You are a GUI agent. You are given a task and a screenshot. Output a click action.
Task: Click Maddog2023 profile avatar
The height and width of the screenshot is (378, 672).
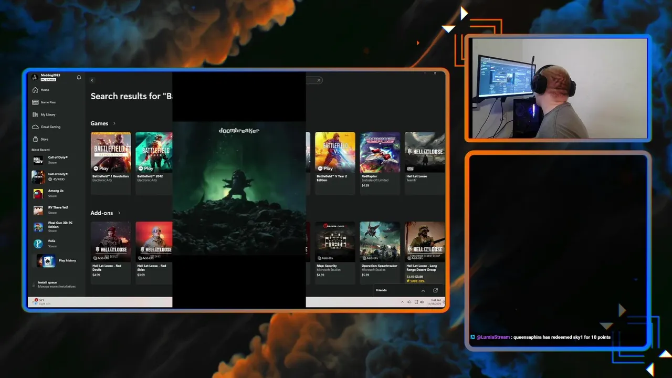pyautogui.click(x=35, y=77)
